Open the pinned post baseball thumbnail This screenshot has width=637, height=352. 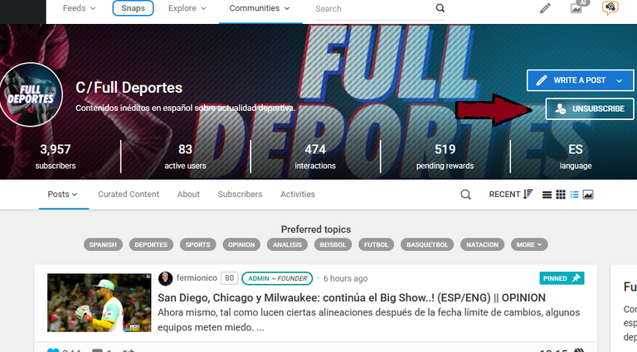click(x=100, y=302)
